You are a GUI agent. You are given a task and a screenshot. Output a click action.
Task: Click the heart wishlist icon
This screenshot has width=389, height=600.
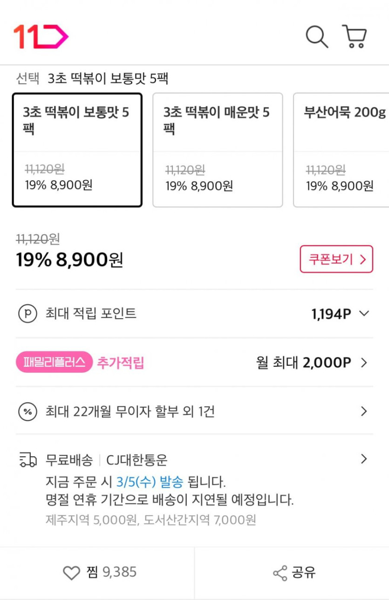[71, 573]
